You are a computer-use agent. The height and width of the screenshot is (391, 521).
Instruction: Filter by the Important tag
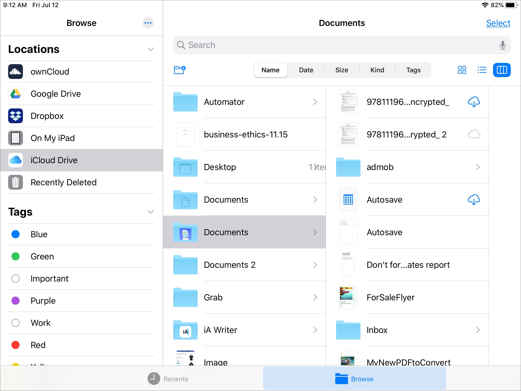tap(81, 278)
